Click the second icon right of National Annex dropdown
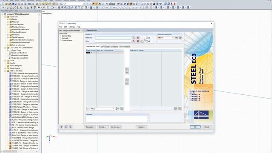The width and height of the screenshot is (272, 153). click(180, 38)
